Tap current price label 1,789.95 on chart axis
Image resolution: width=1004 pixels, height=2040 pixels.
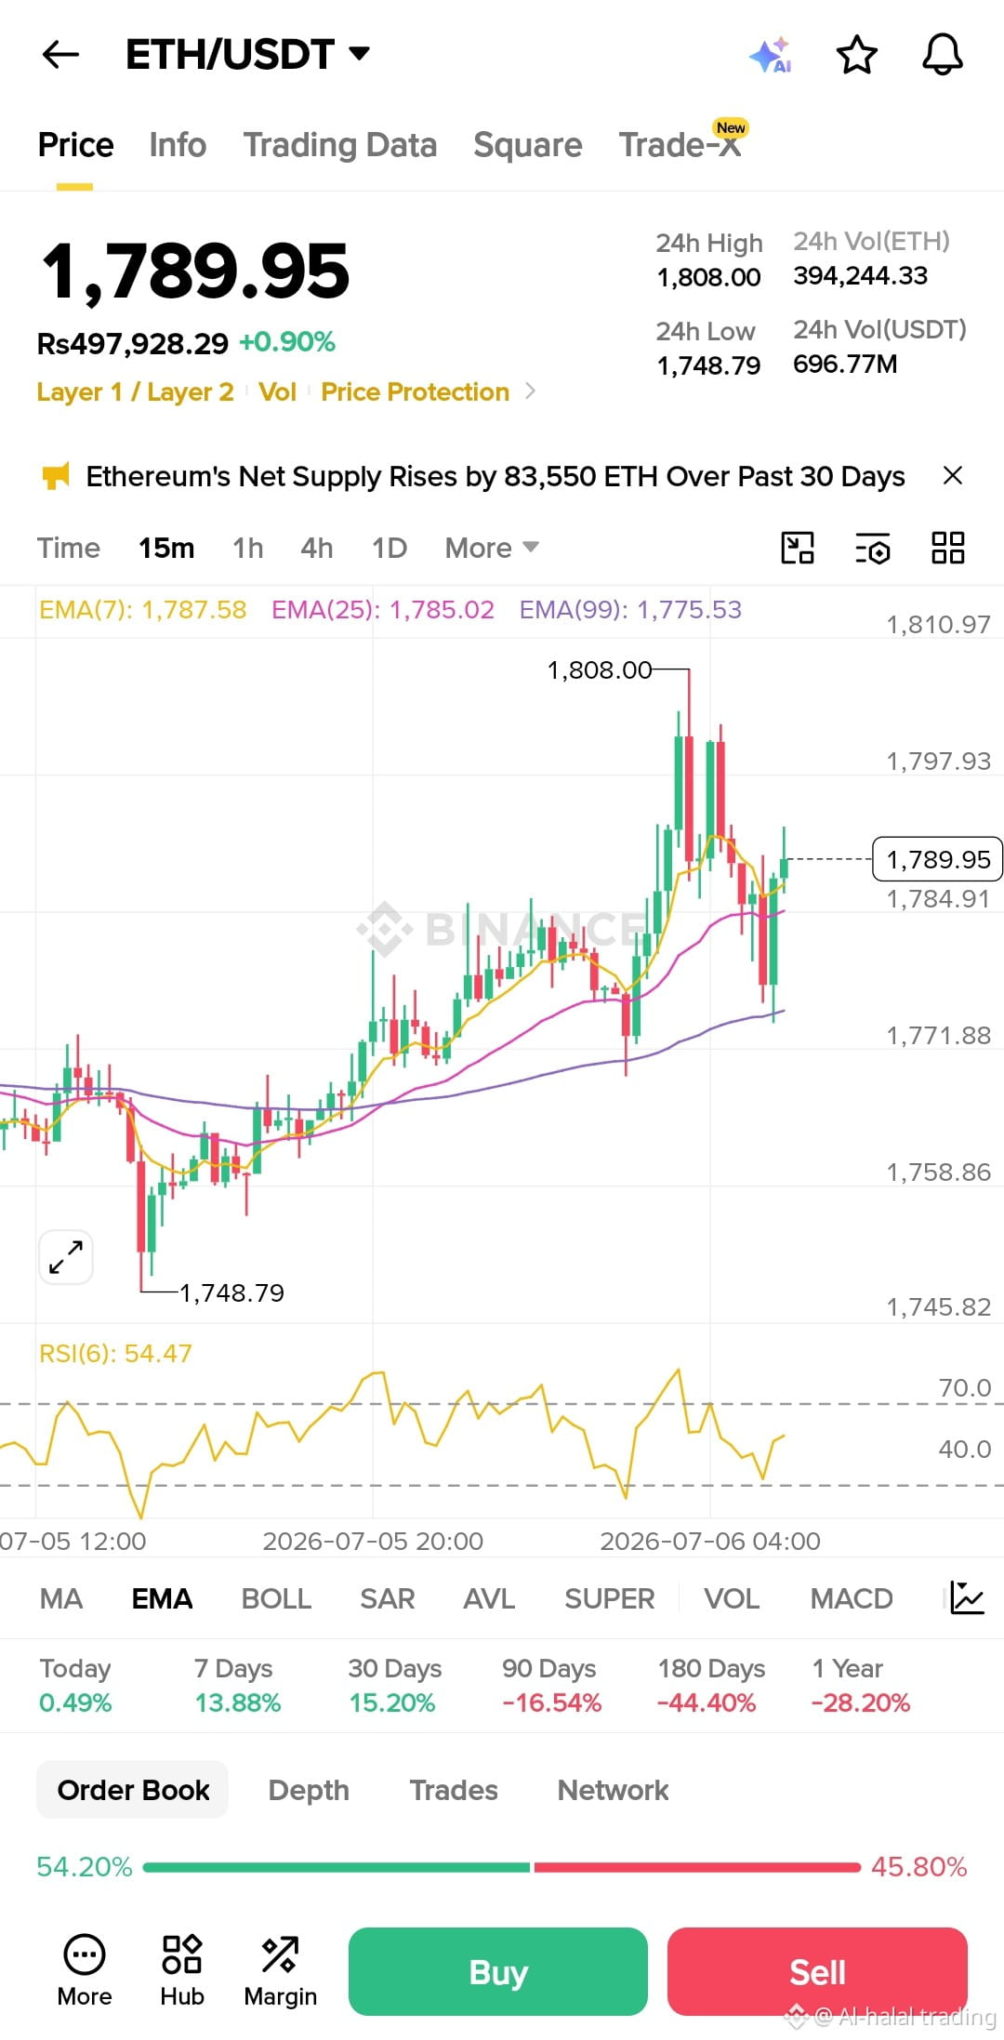[937, 859]
